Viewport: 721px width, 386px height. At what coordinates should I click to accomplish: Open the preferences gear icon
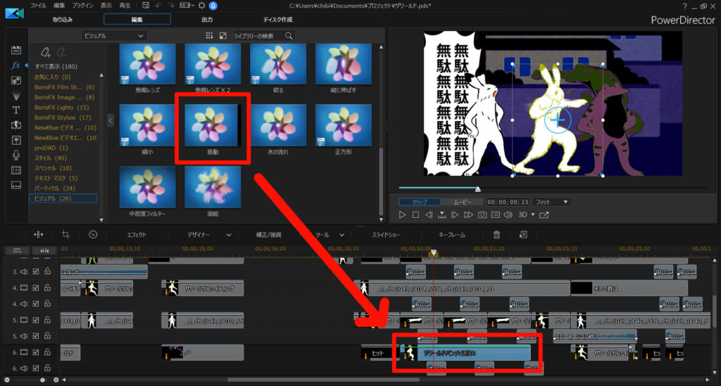click(x=201, y=6)
